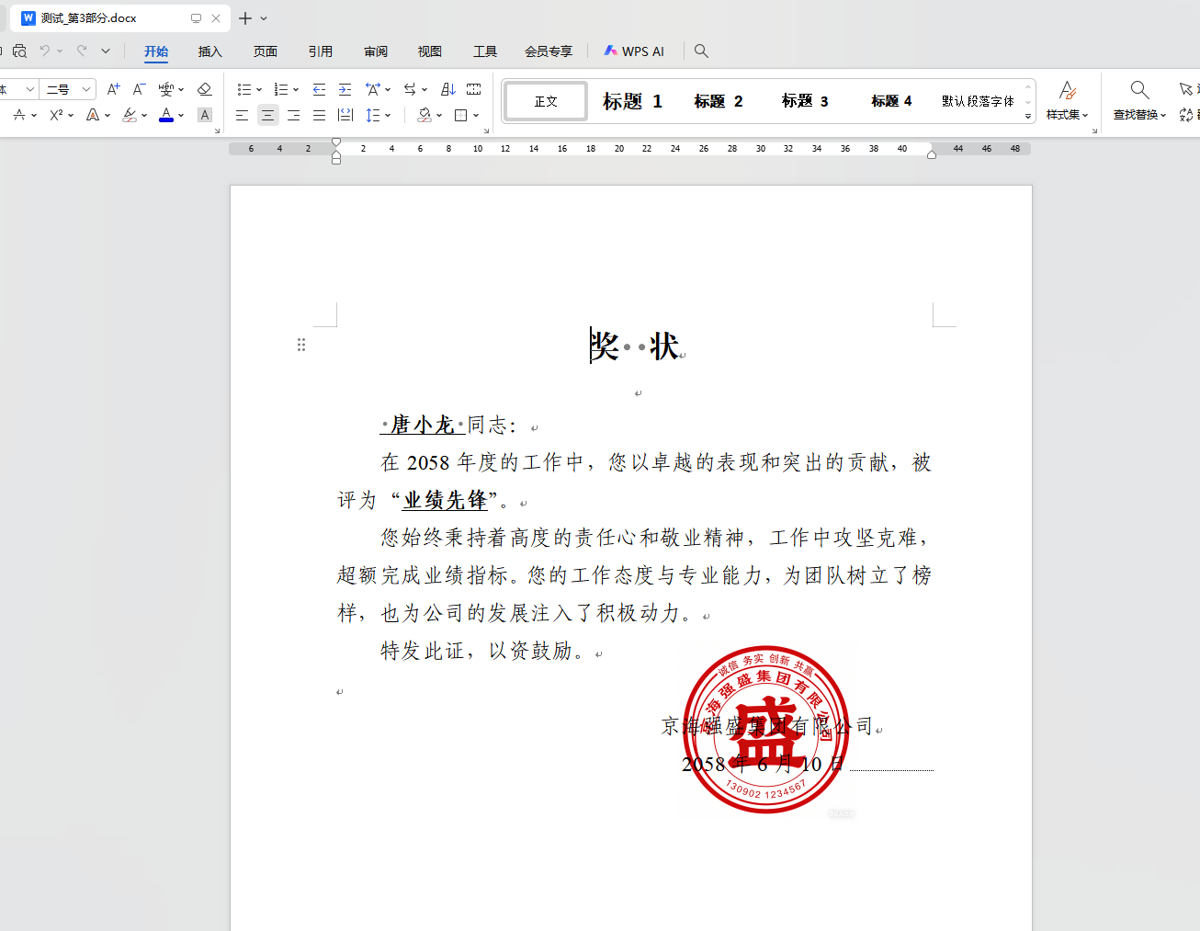This screenshot has width=1200, height=931.
Task: Open the dropdown next to the new tab plus
Action: point(264,18)
